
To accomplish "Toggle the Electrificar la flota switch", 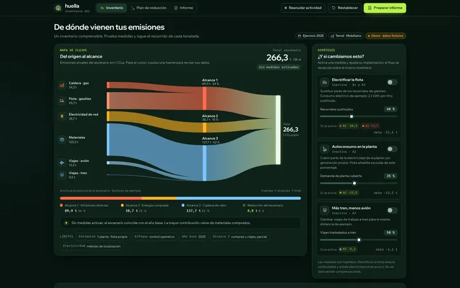I will (392, 83).
